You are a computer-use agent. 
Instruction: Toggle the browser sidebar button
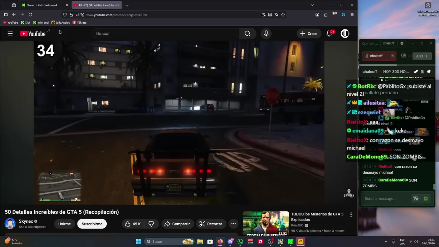tap(5, 15)
